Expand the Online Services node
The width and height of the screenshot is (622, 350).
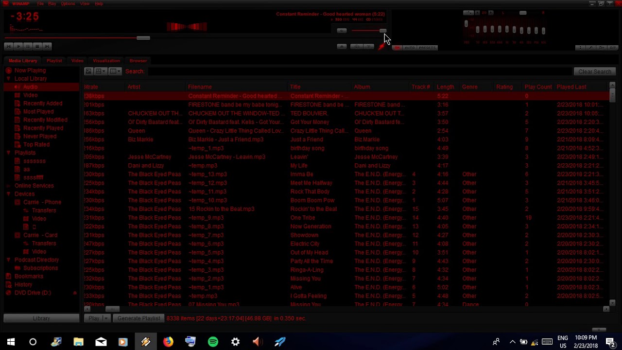coord(8,186)
